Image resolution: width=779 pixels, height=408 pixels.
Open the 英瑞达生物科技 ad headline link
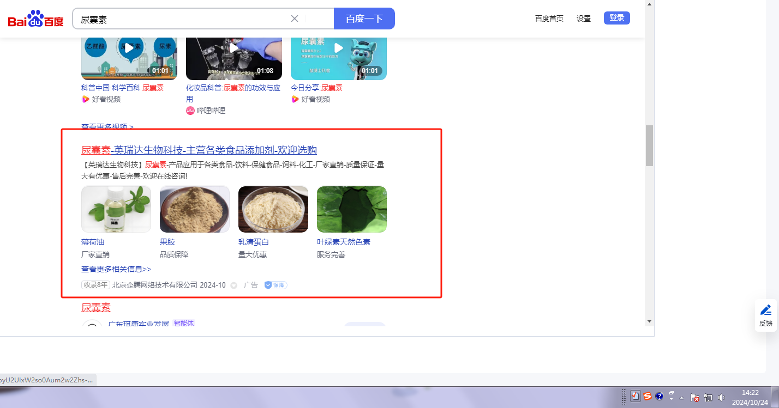(199, 150)
